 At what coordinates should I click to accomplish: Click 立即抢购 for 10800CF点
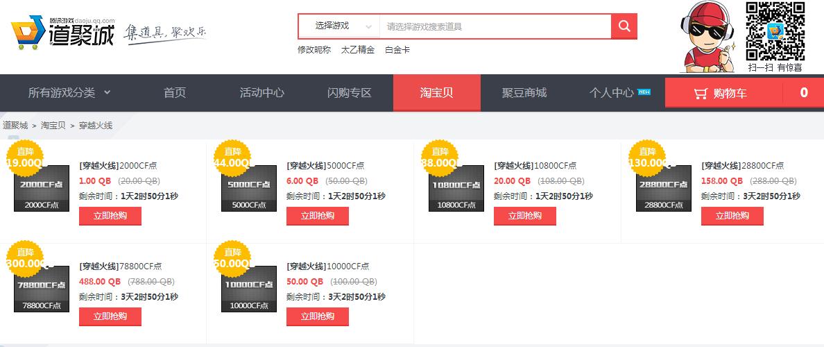pos(525,216)
